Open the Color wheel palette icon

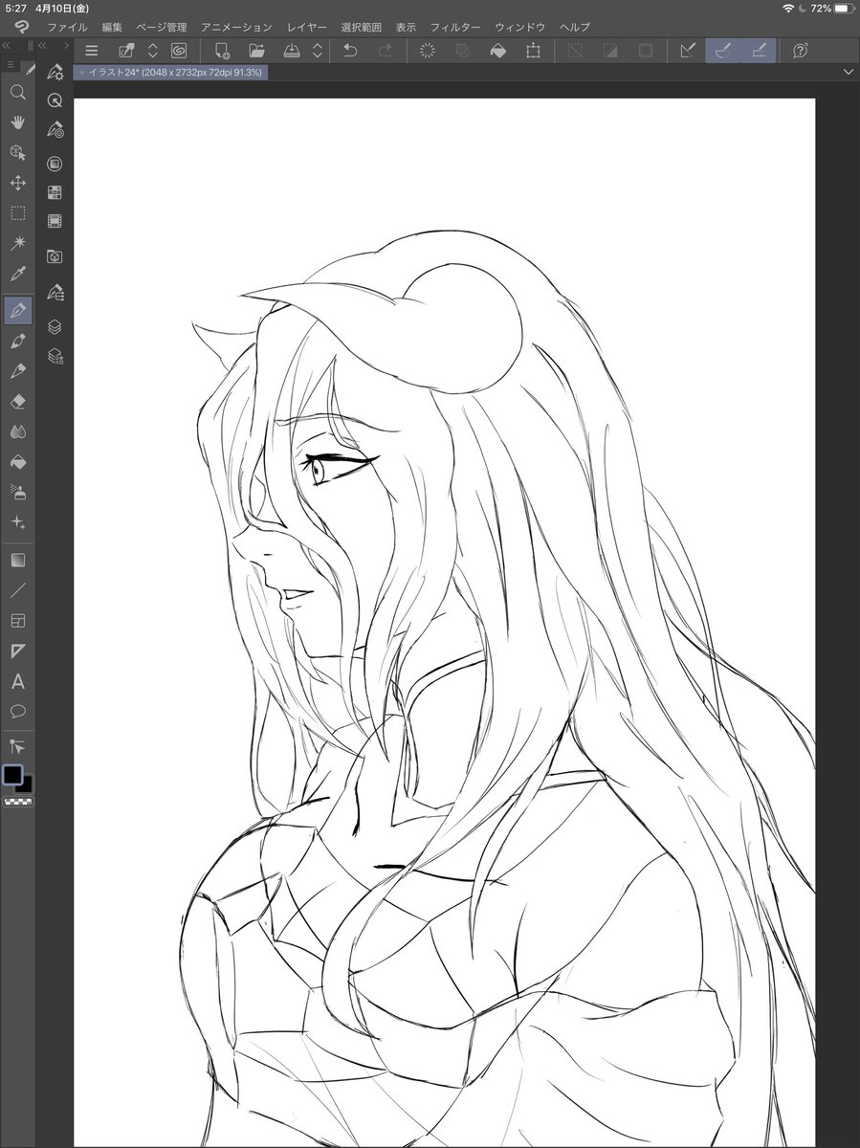coord(55,165)
